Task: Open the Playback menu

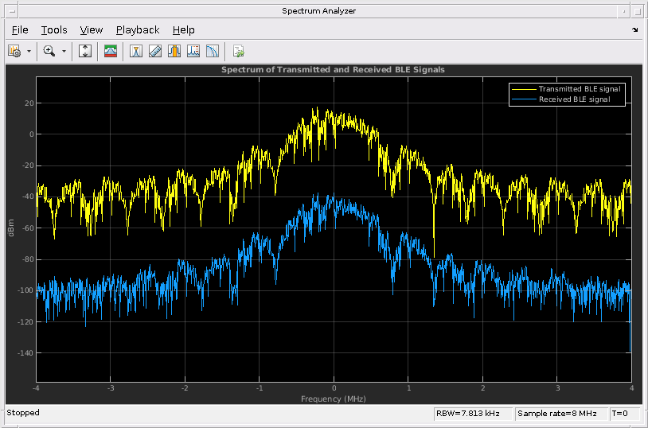Action: (138, 30)
